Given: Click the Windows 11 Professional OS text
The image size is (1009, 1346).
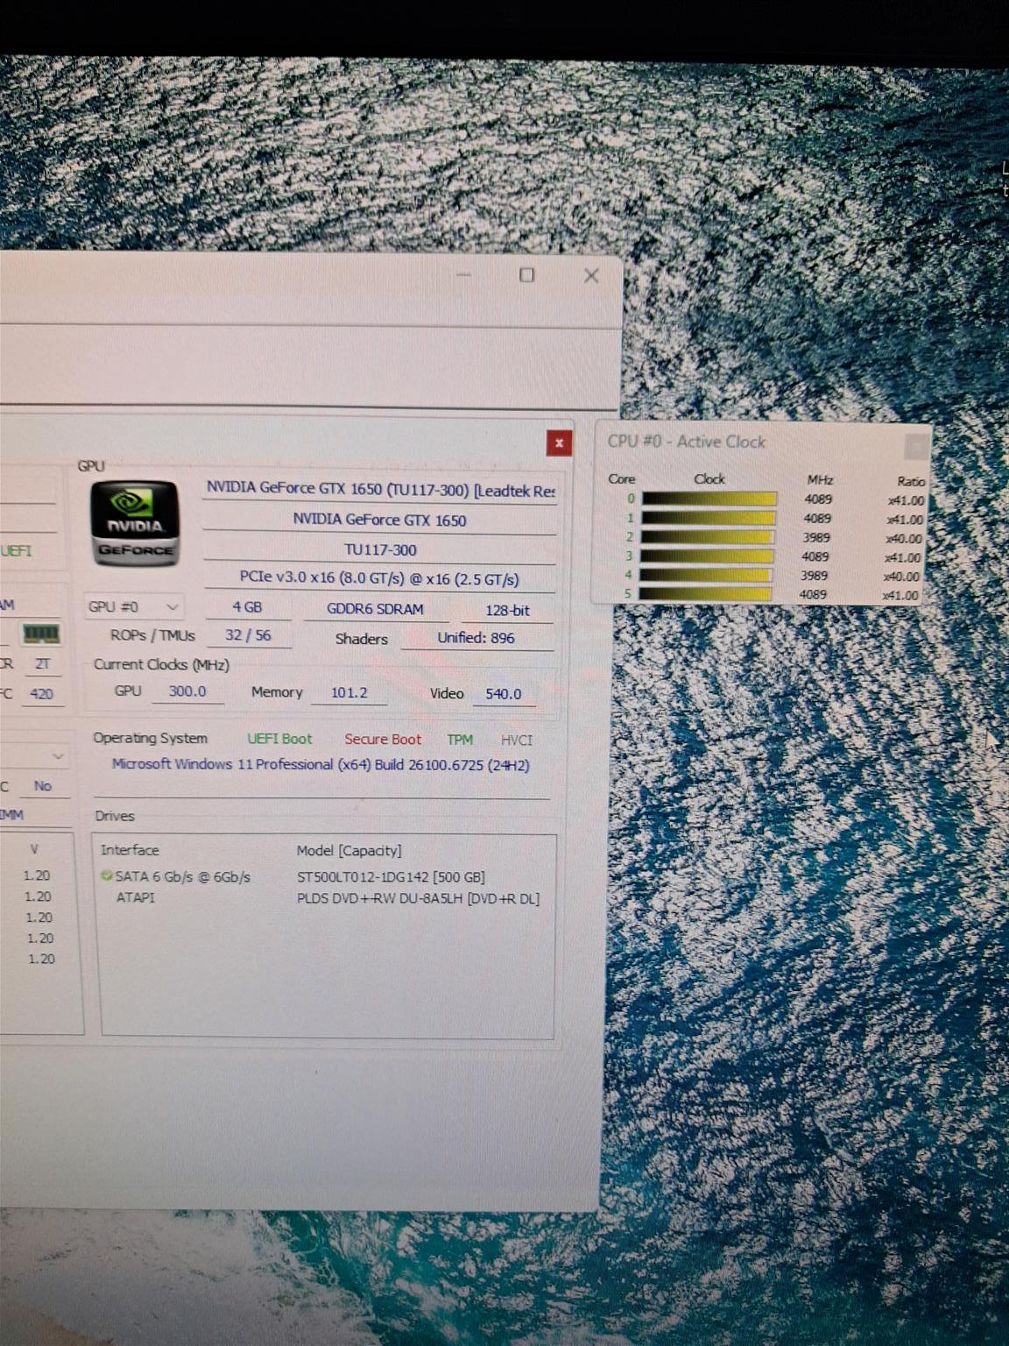Looking at the screenshot, I should pos(321,764).
